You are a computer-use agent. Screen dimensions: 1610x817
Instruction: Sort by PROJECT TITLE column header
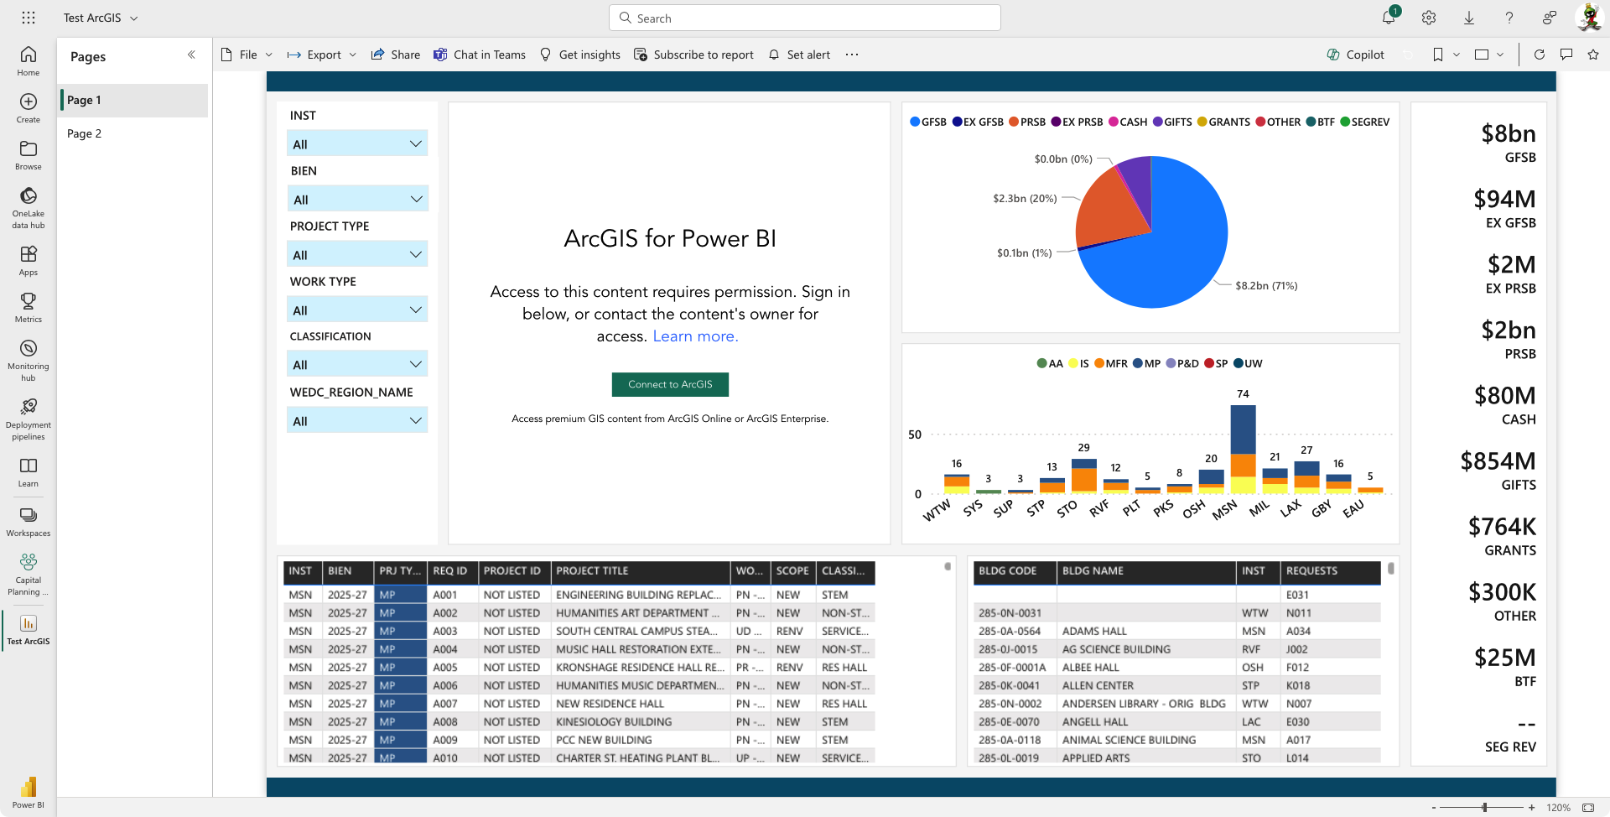tap(641, 571)
